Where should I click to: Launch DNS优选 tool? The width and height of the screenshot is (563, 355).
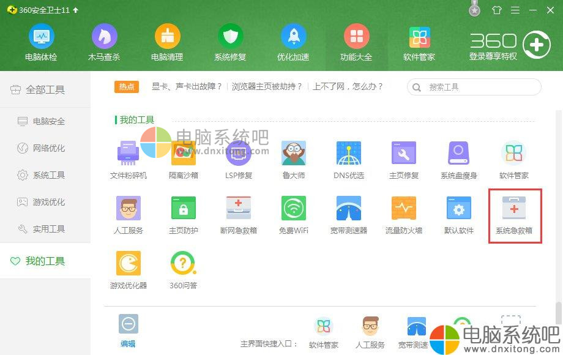click(349, 160)
